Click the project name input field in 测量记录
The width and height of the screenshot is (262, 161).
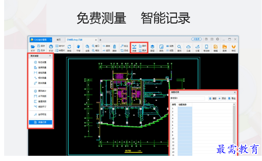pos(187,98)
